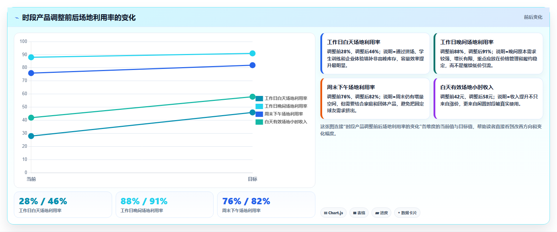Select the 白天有效场地小时收入 info card title
Screen dimensions: 557x232
click(x=467, y=87)
